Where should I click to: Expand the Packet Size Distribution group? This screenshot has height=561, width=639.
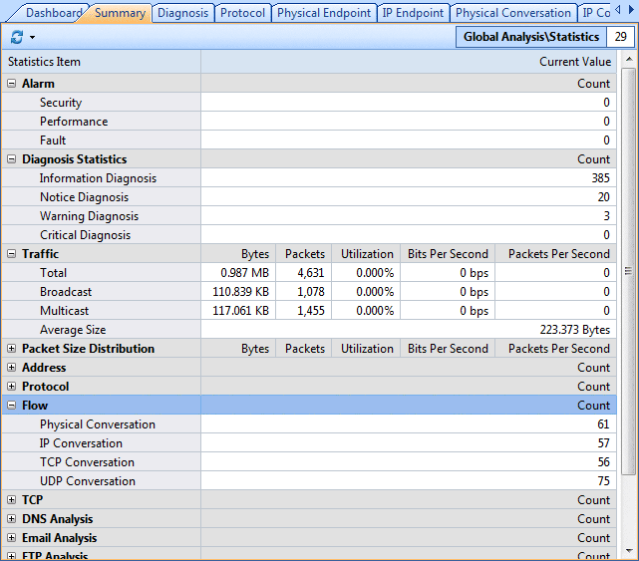click(11, 349)
